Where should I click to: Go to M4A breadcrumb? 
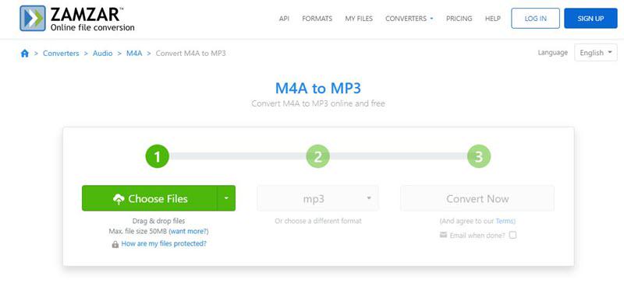tap(134, 53)
